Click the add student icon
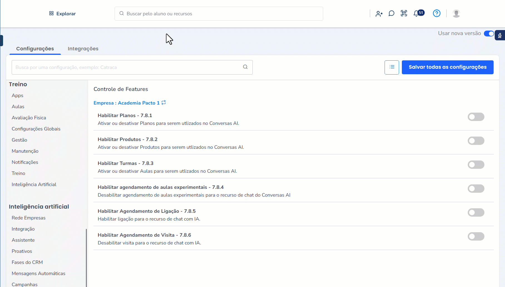505x287 pixels. pyautogui.click(x=379, y=14)
